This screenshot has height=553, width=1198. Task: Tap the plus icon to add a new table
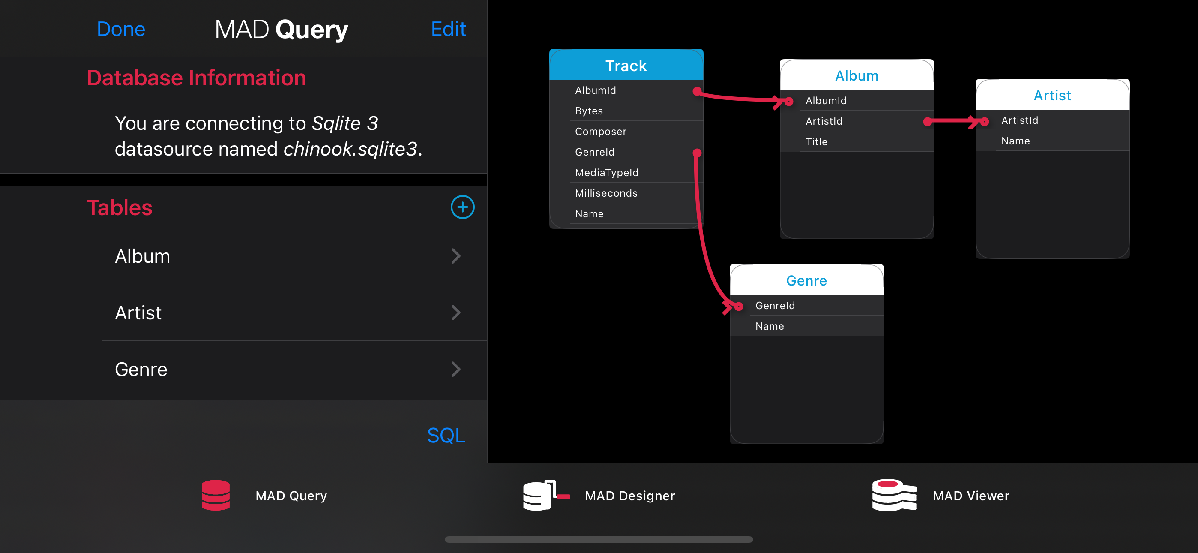(x=462, y=207)
